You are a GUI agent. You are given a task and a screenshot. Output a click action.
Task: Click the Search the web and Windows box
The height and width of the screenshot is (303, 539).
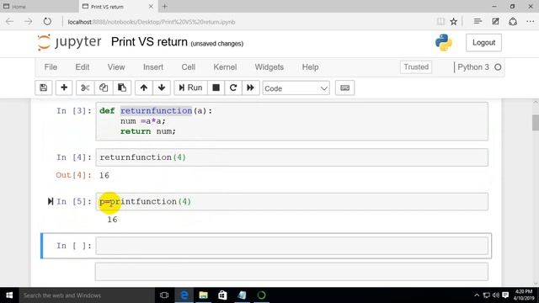click(x=87, y=295)
